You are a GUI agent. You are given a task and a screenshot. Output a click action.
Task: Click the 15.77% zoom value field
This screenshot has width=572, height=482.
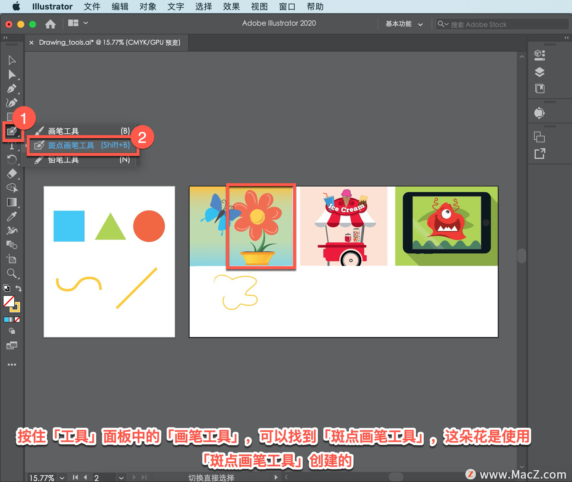coord(42,478)
